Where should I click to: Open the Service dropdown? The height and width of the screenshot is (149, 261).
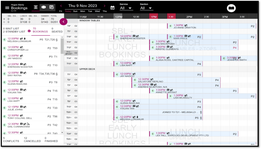[x=126, y=8]
